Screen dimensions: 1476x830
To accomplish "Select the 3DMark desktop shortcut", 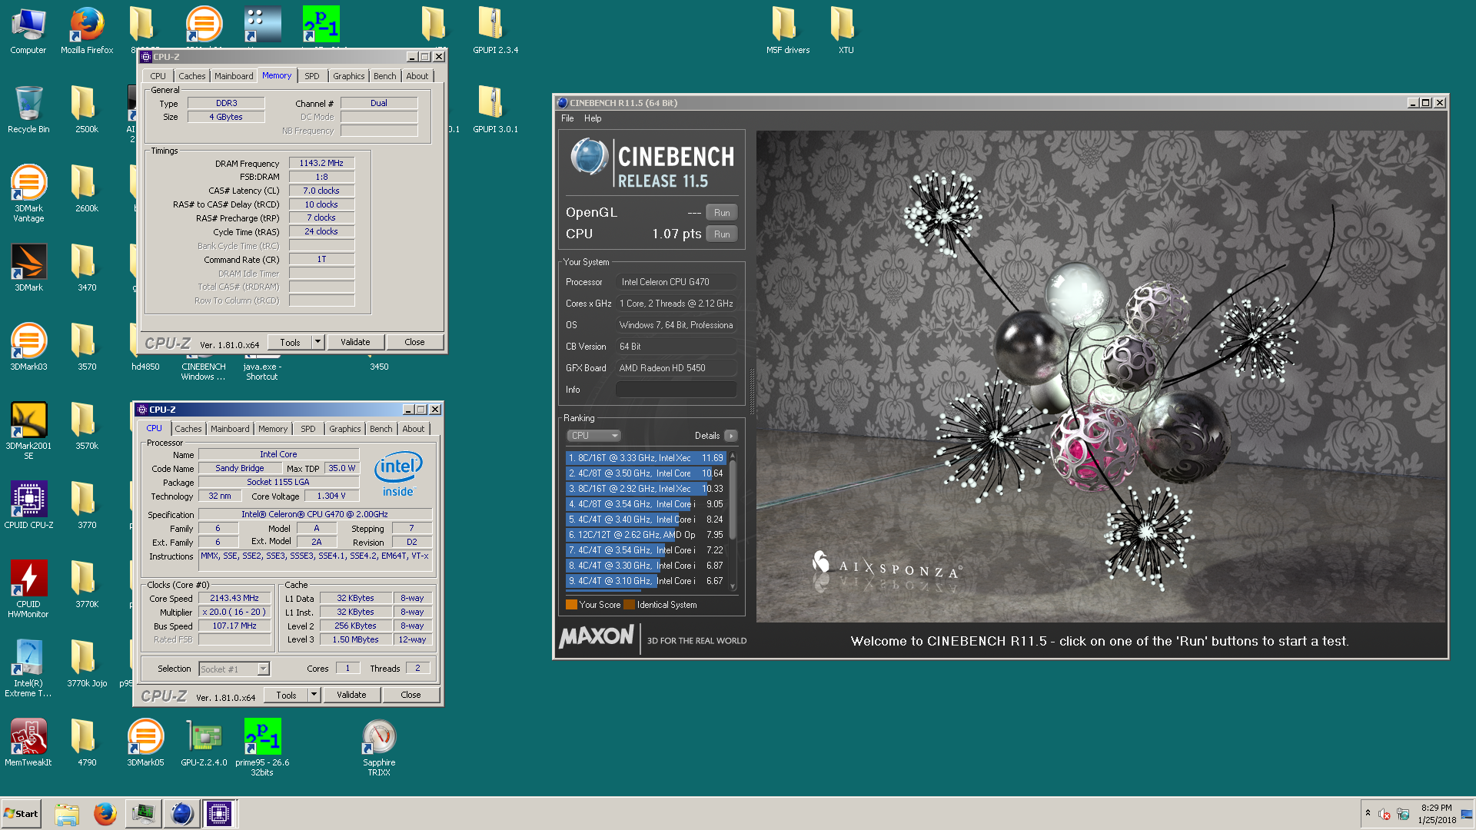I will point(28,268).
